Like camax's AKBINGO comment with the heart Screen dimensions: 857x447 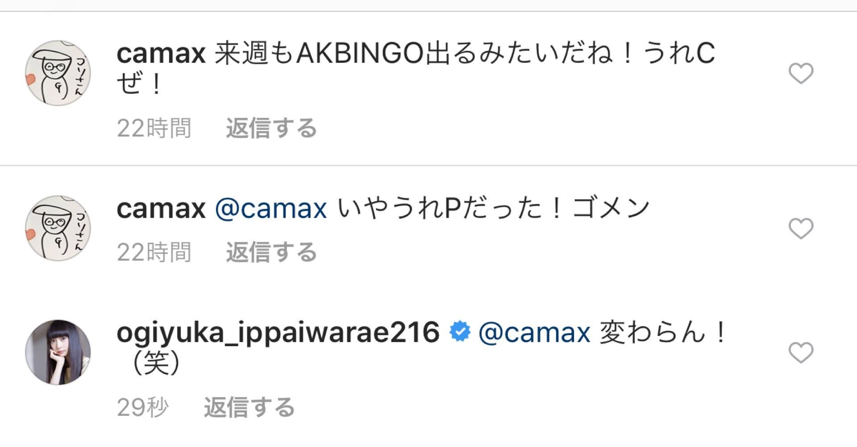point(801,74)
